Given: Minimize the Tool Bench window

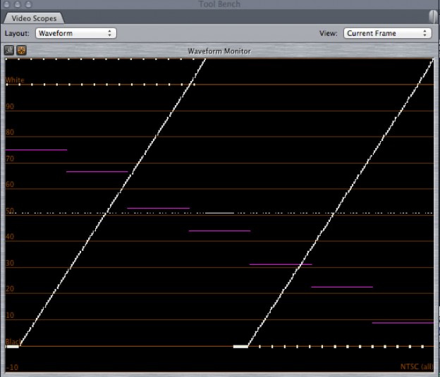Looking at the screenshot, I should tap(18, 4).
